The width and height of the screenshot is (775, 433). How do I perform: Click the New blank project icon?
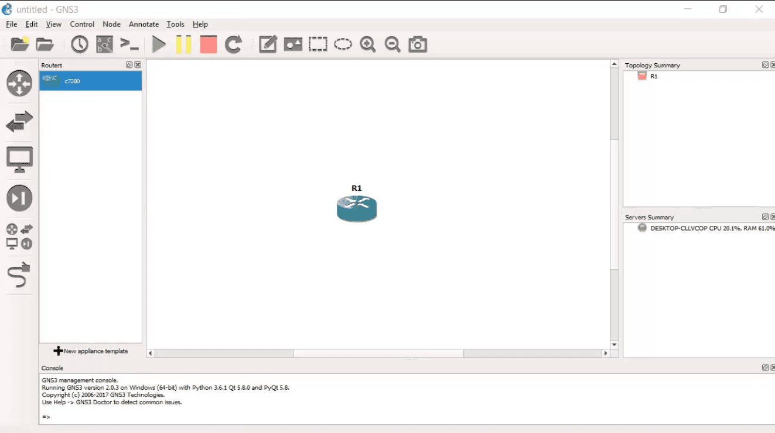coord(20,44)
